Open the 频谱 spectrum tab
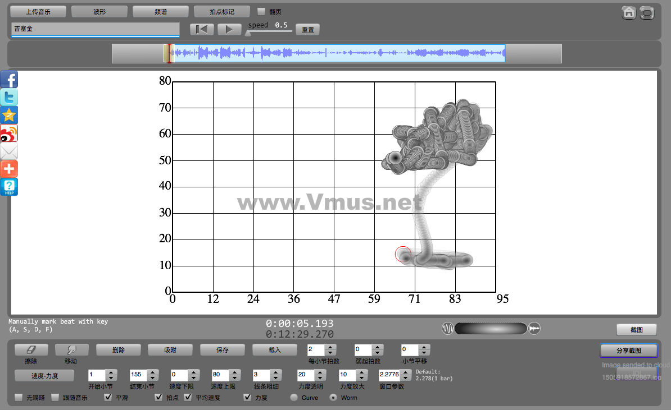 point(161,11)
